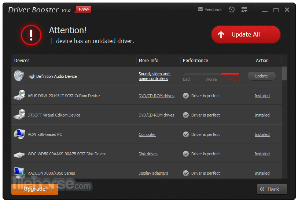The image size is (298, 202).
Task: Open the Computer category link
Action: [147, 134]
